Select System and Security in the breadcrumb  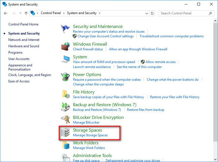click(82, 13)
